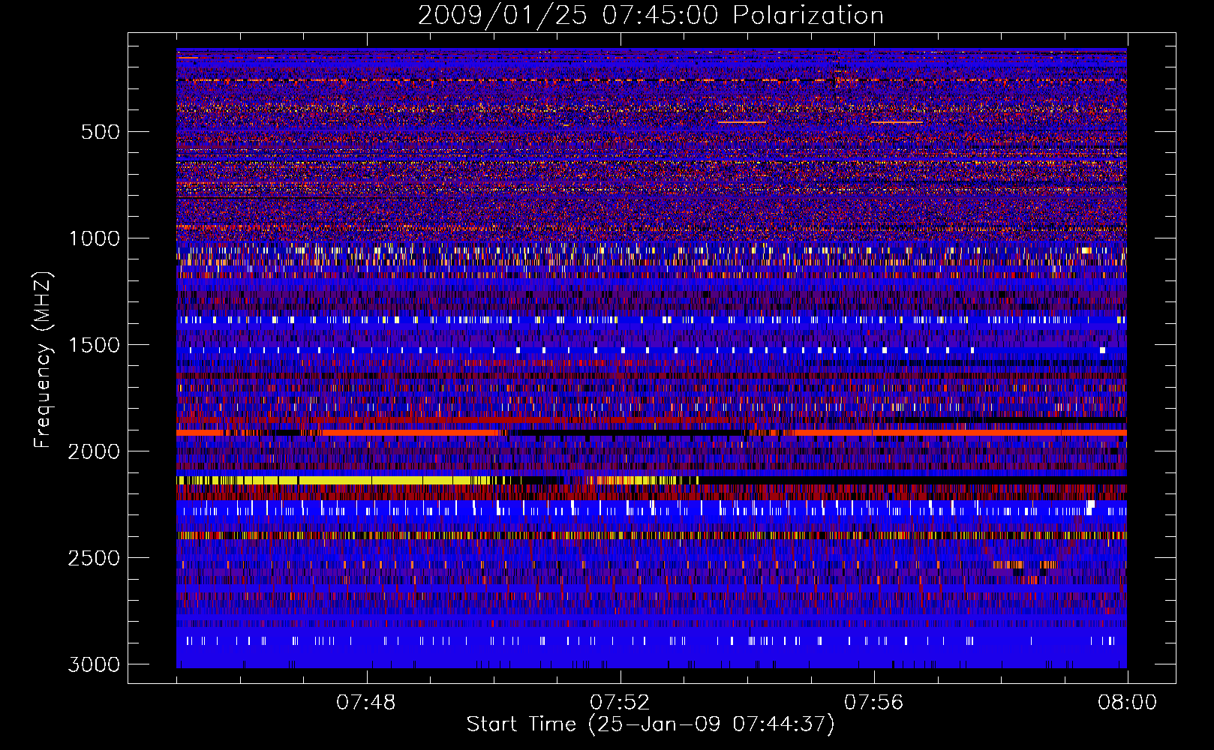Image resolution: width=1214 pixels, height=750 pixels.
Task: Click the '500' frequency tick label
Action: click(100, 132)
